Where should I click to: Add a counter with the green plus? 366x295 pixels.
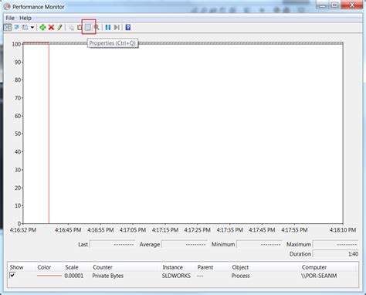pos(42,27)
